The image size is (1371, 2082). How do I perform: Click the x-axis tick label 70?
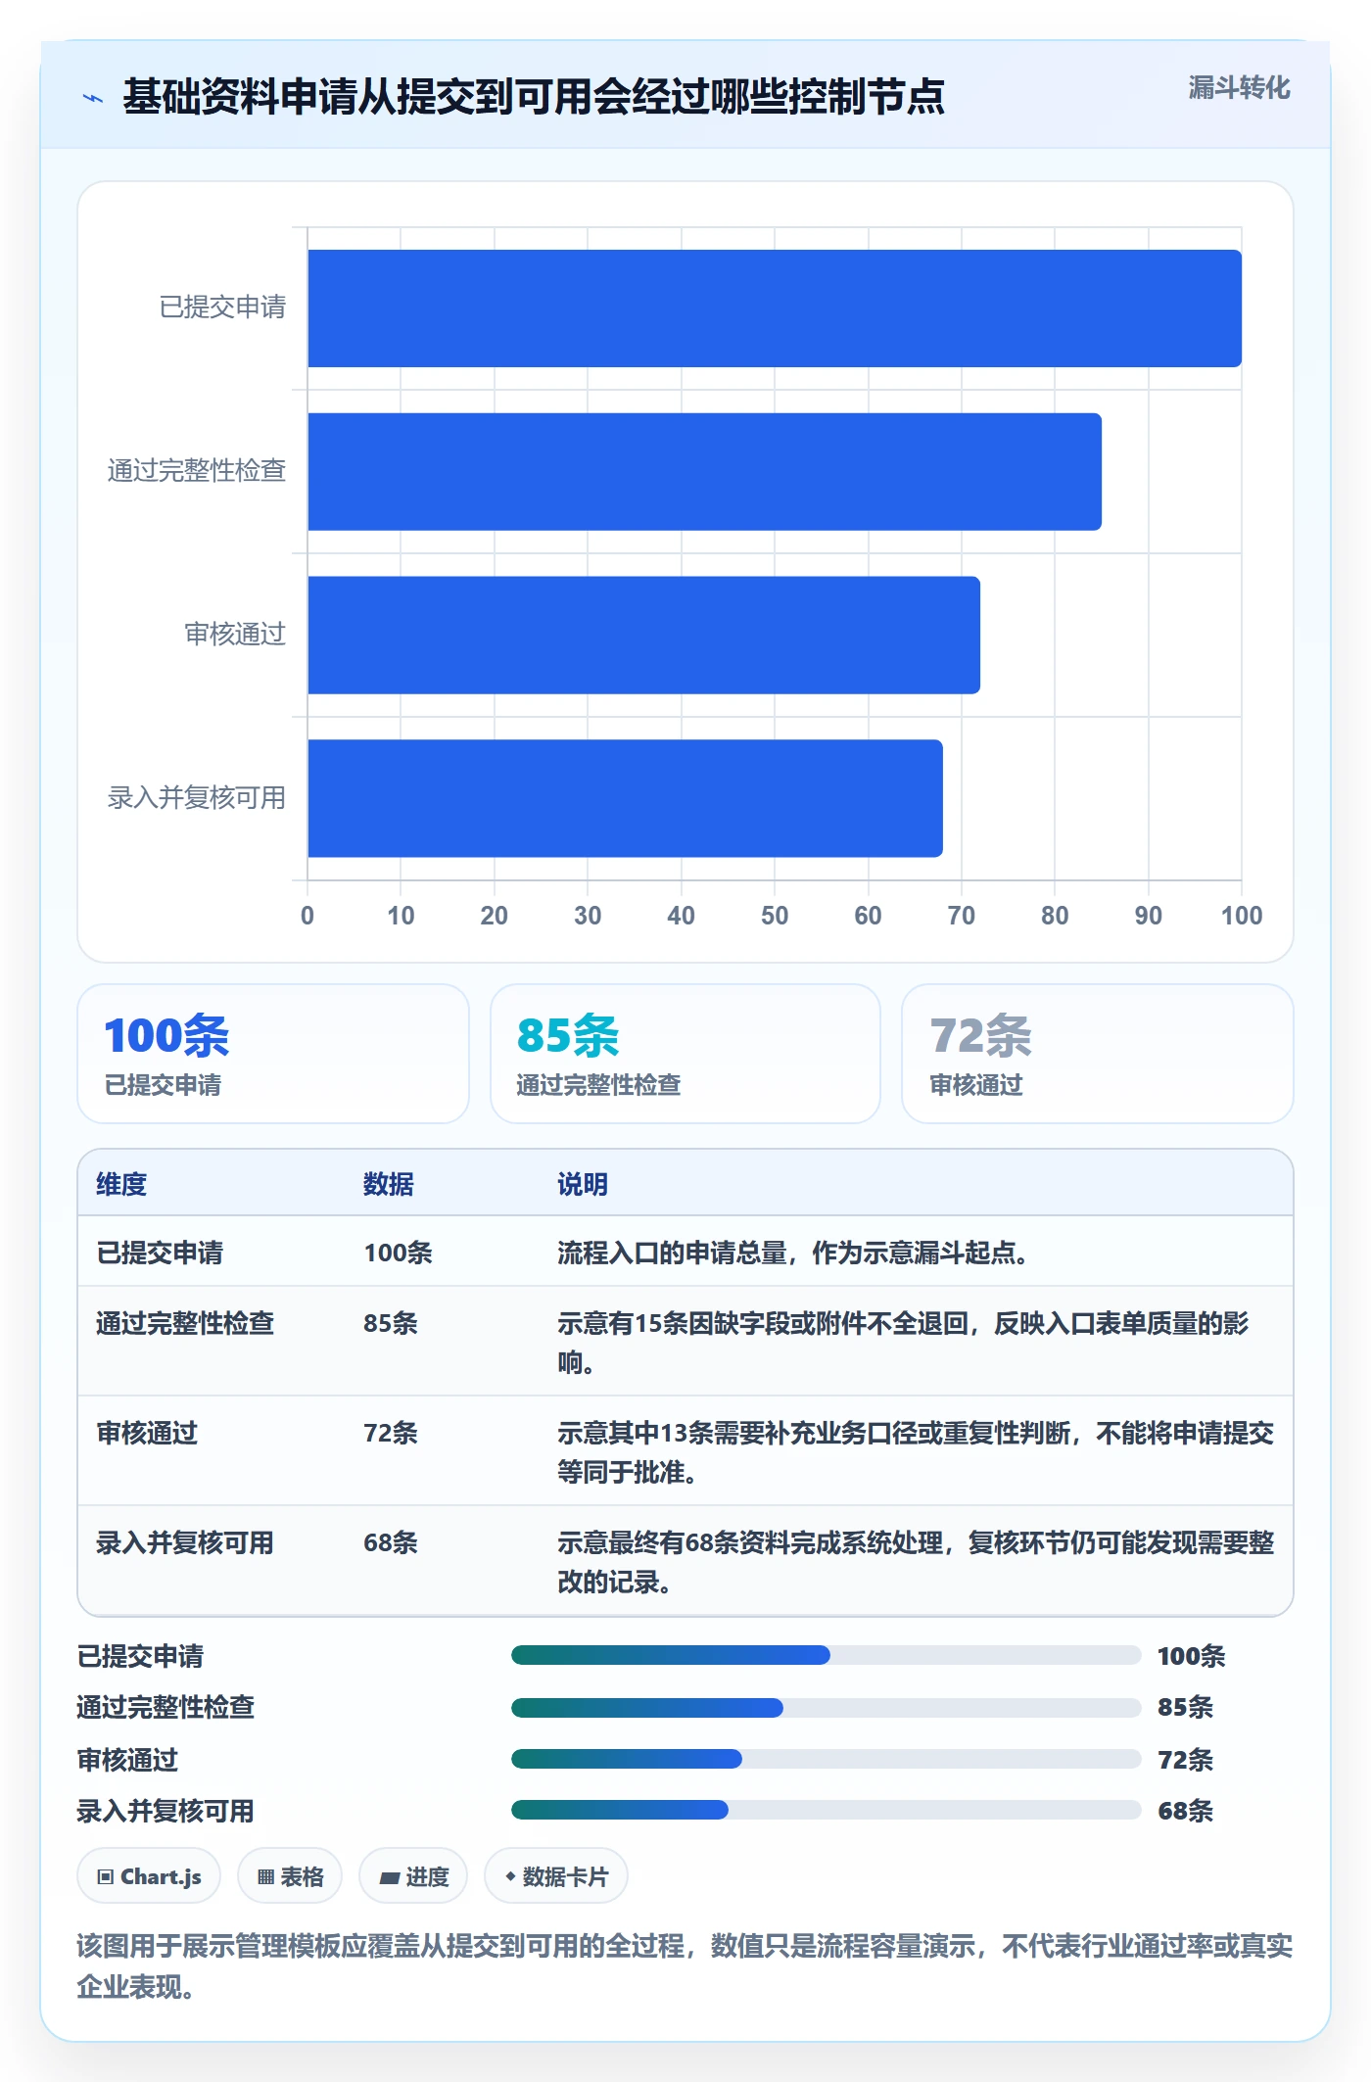click(962, 916)
